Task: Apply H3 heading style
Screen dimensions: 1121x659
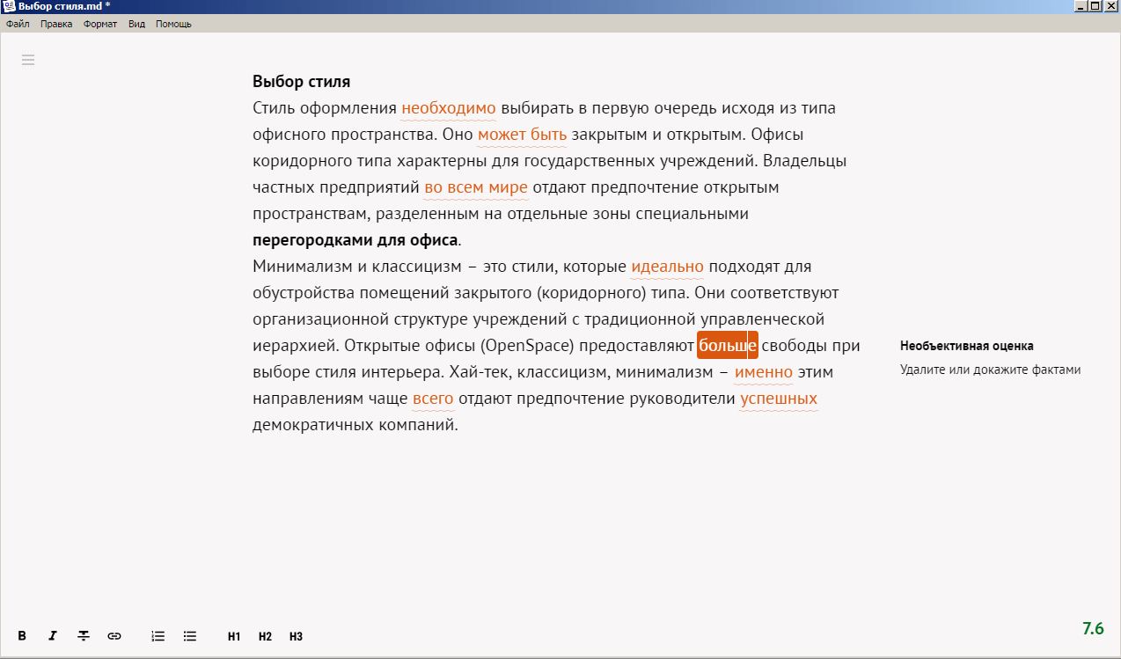Action: coord(295,635)
